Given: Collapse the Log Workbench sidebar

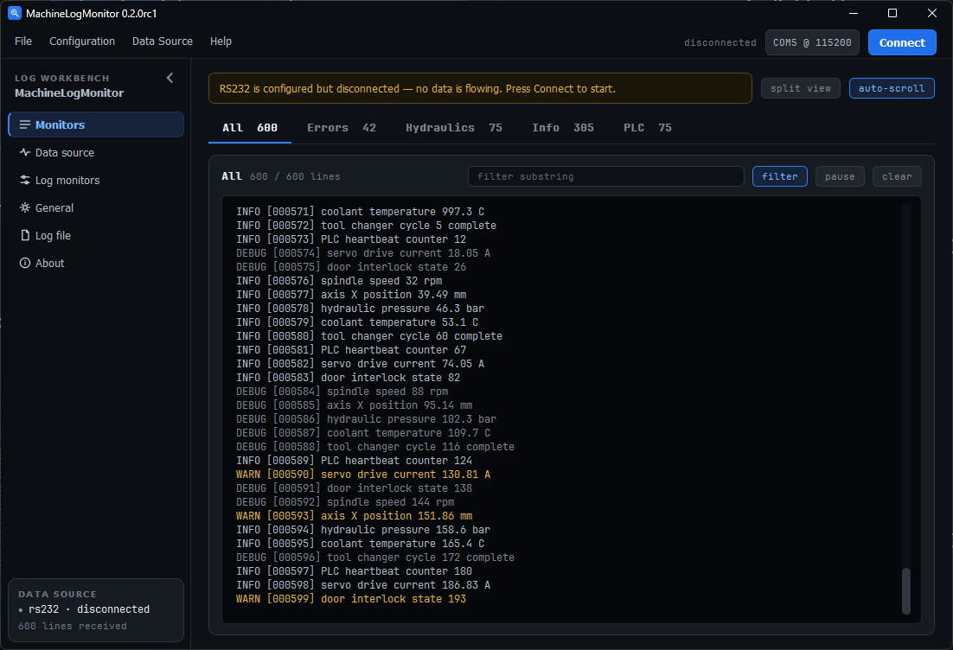Looking at the screenshot, I should point(170,78).
